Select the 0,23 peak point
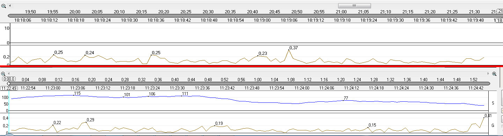Viewport: 503px width, 136px height. [258, 56]
